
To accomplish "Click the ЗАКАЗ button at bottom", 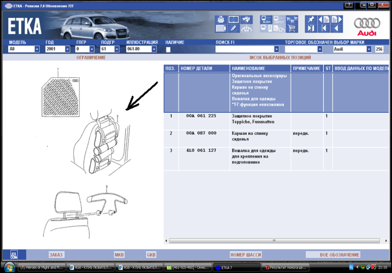I will (x=56, y=255).
